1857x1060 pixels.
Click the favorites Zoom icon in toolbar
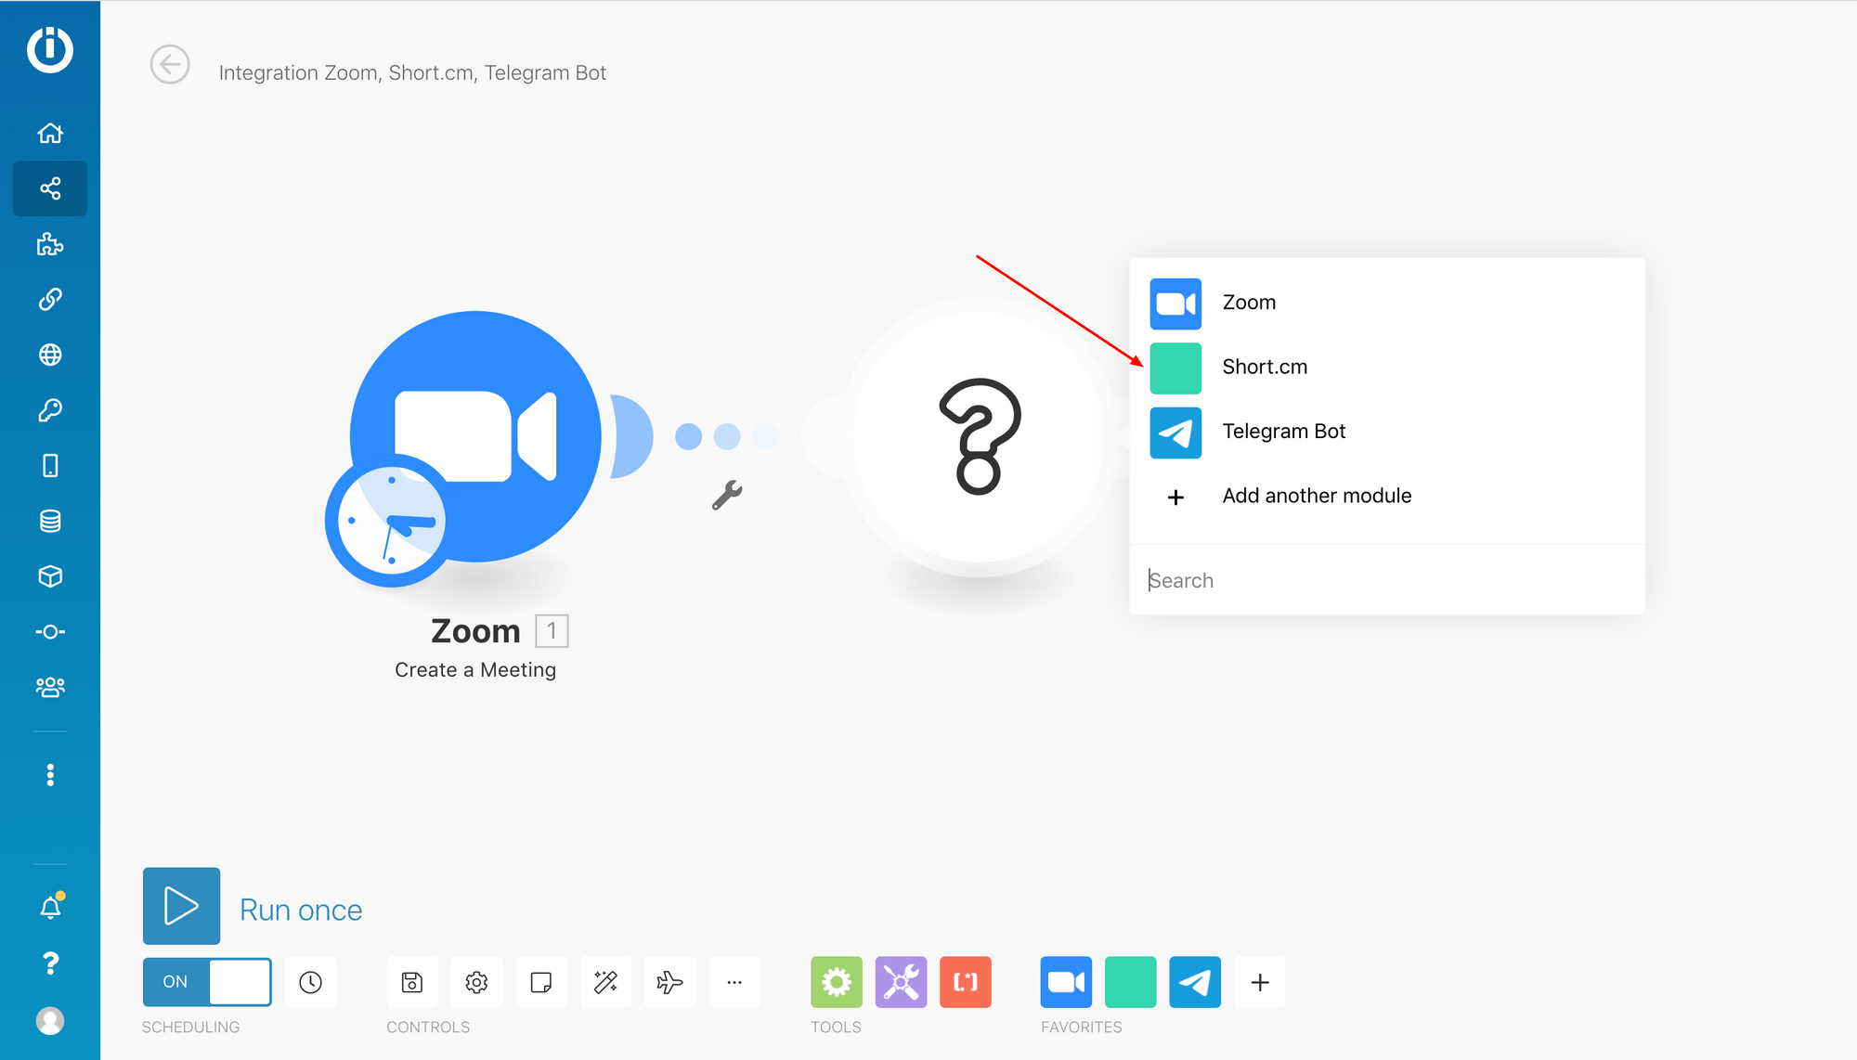(1068, 981)
